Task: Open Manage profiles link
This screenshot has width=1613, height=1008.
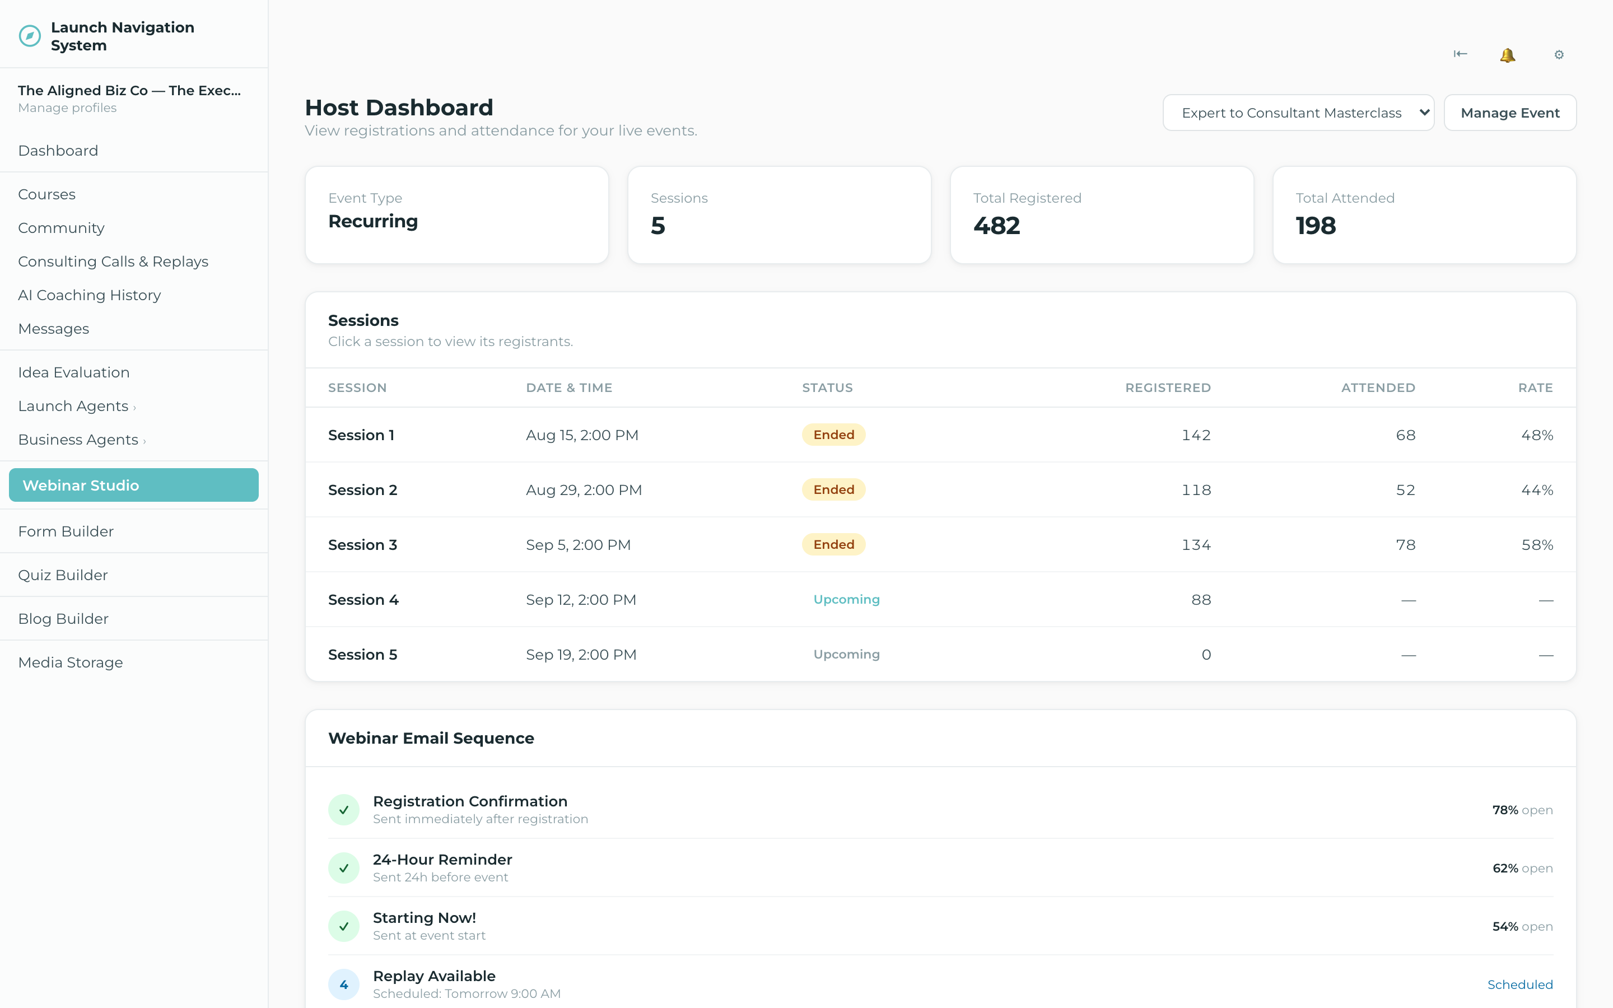Action: [x=67, y=108]
